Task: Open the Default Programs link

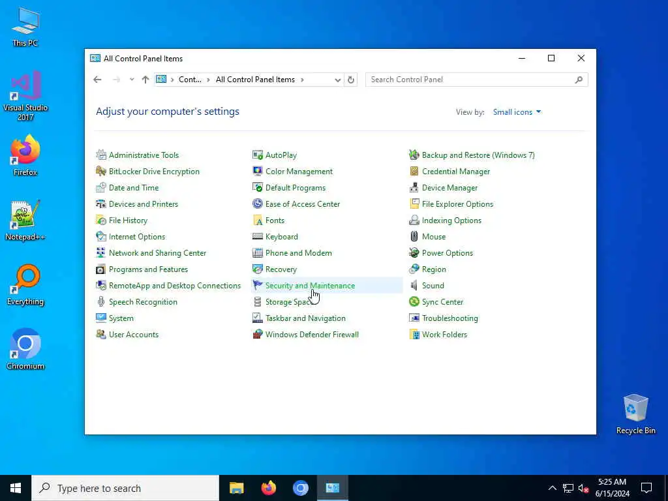Action: click(296, 188)
